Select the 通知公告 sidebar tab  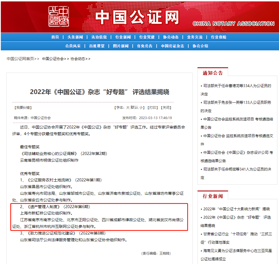coord(213,73)
